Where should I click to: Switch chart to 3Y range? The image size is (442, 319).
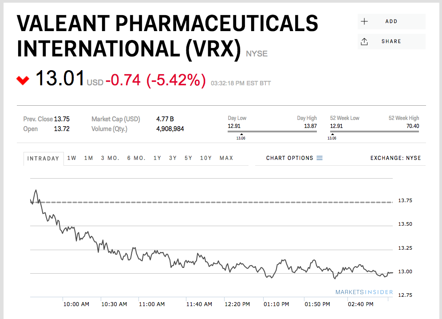tap(173, 158)
